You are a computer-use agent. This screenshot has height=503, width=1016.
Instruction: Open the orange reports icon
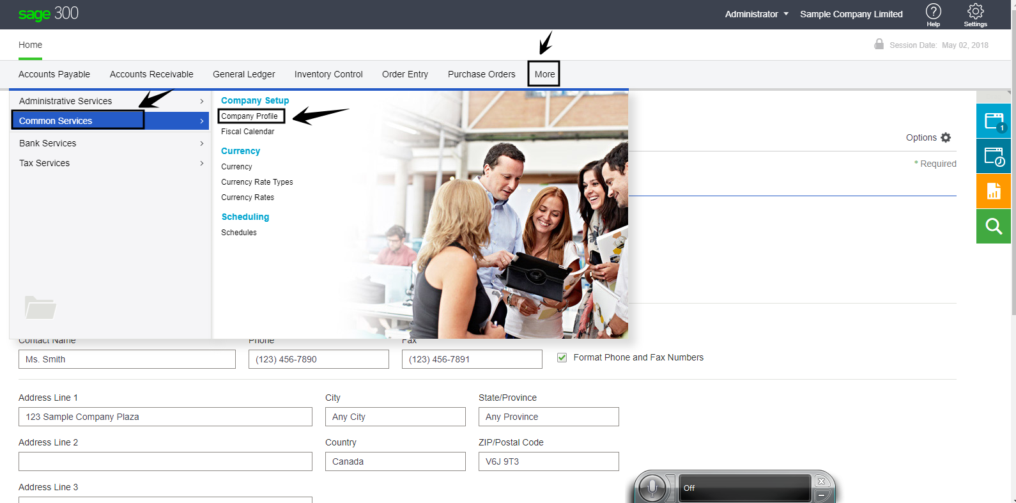994,191
